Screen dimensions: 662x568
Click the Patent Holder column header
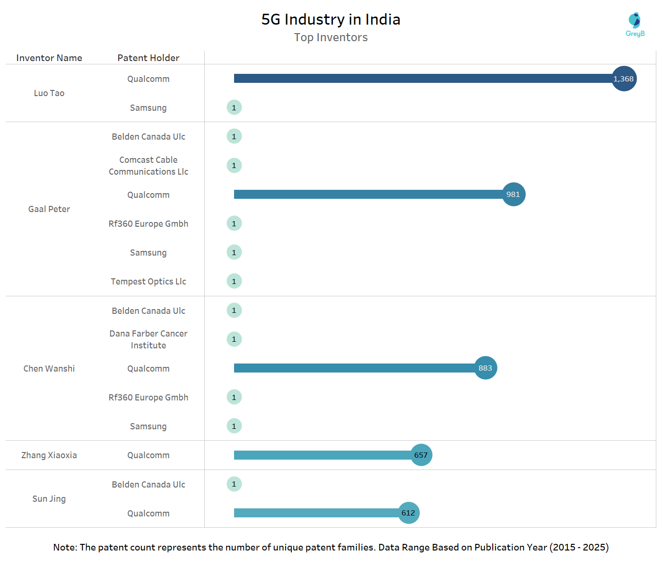[x=148, y=58]
